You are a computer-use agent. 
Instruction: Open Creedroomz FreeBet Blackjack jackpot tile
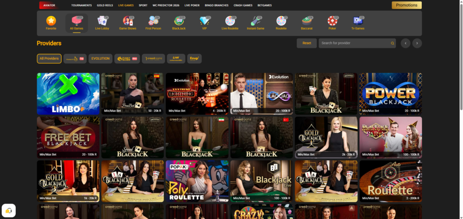326,94
